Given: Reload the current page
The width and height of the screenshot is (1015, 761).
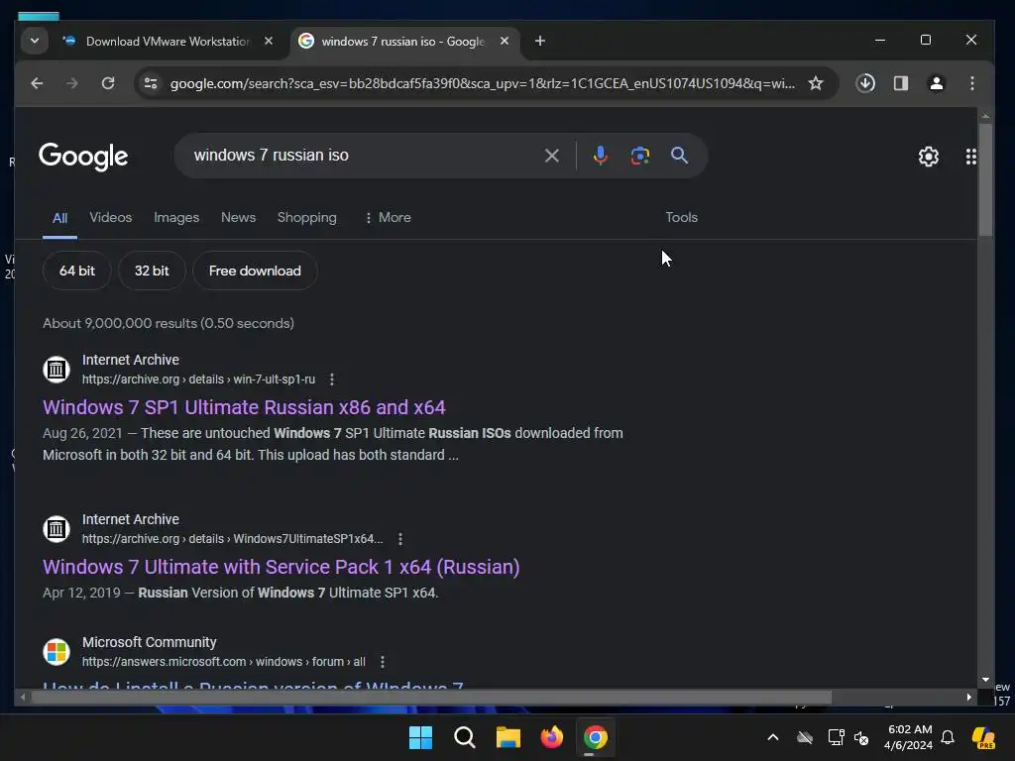Looking at the screenshot, I should tap(108, 83).
